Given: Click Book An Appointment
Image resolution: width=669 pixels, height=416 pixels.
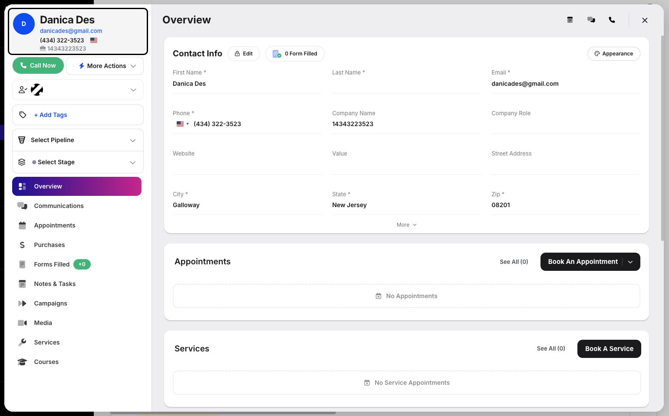Looking at the screenshot, I should click(x=583, y=262).
